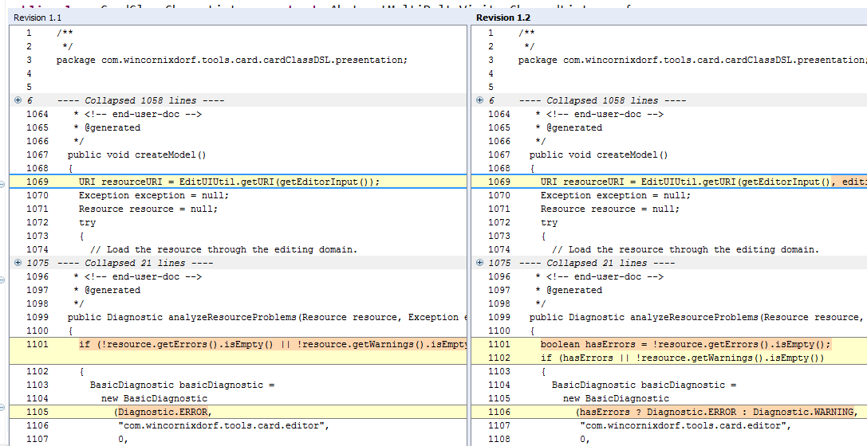Click the 'try' keyword in Revision 1.1
Screen dimensions: 867x446
point(87,223)
